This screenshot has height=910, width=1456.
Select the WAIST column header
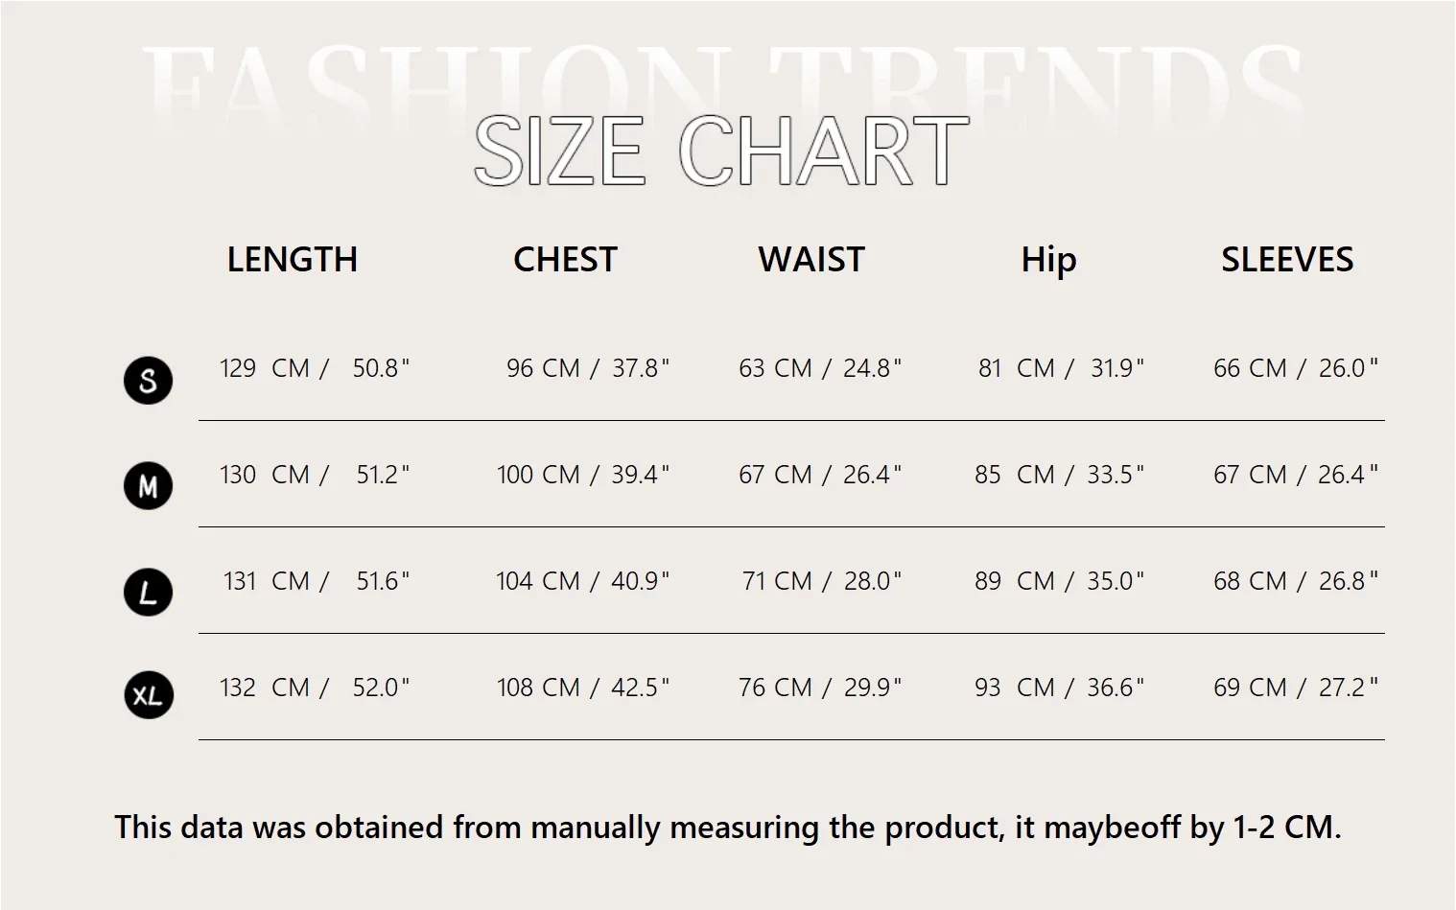point(811,260)
